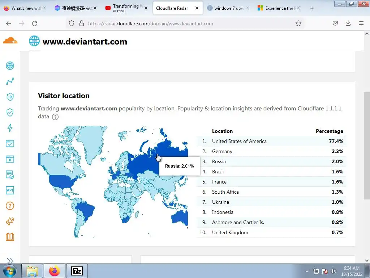Go back with the browser back arrow
The image size is (370, 278).
pos(9,23)
